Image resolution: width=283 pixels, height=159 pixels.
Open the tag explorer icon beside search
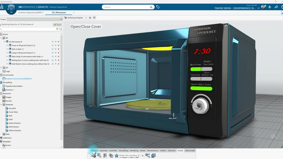coord(158,7)
